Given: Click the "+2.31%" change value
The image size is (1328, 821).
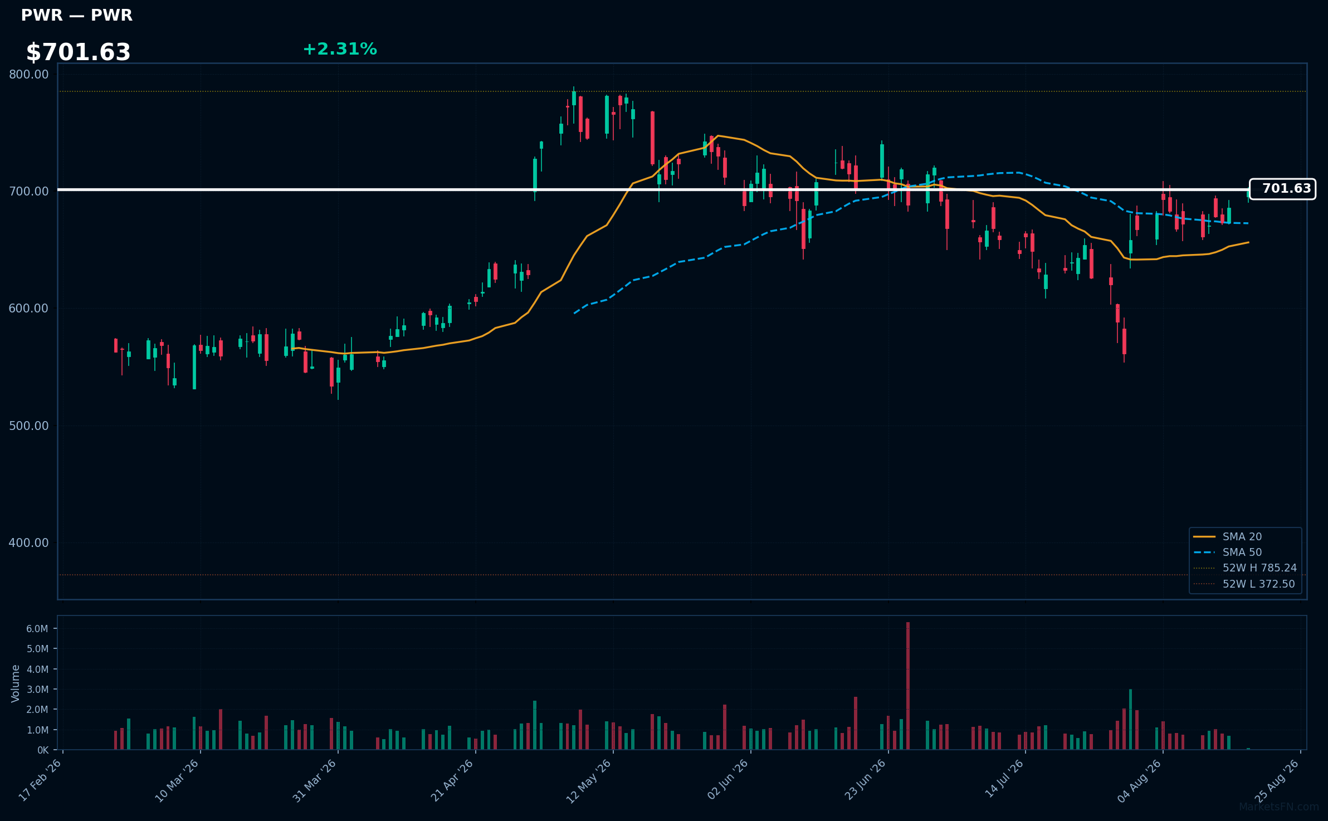Looking at the screenshot, I should (340, 49).
